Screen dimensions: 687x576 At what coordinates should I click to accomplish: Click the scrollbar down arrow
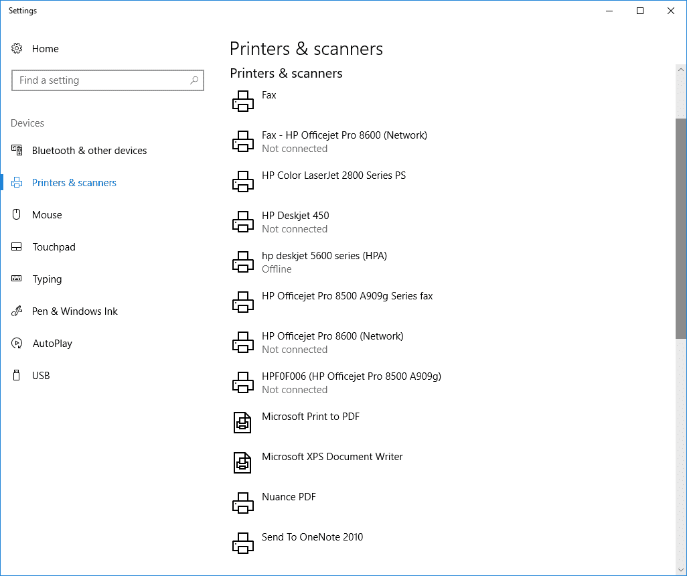[x=681, y=570]
